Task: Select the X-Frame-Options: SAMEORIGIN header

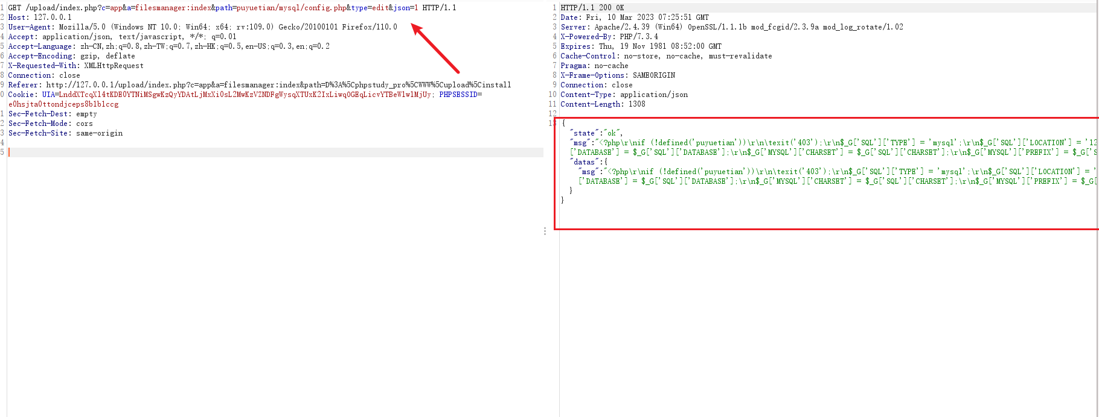Action: click(x=618, y=75)
